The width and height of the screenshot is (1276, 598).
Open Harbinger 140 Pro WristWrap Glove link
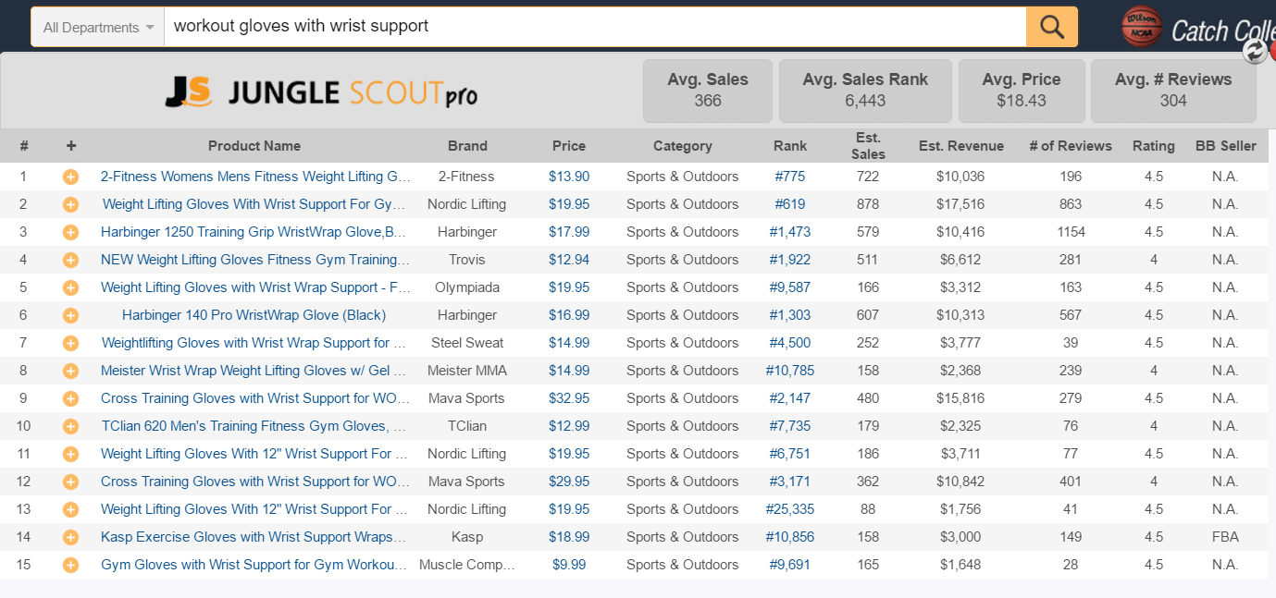pos(254,315)
